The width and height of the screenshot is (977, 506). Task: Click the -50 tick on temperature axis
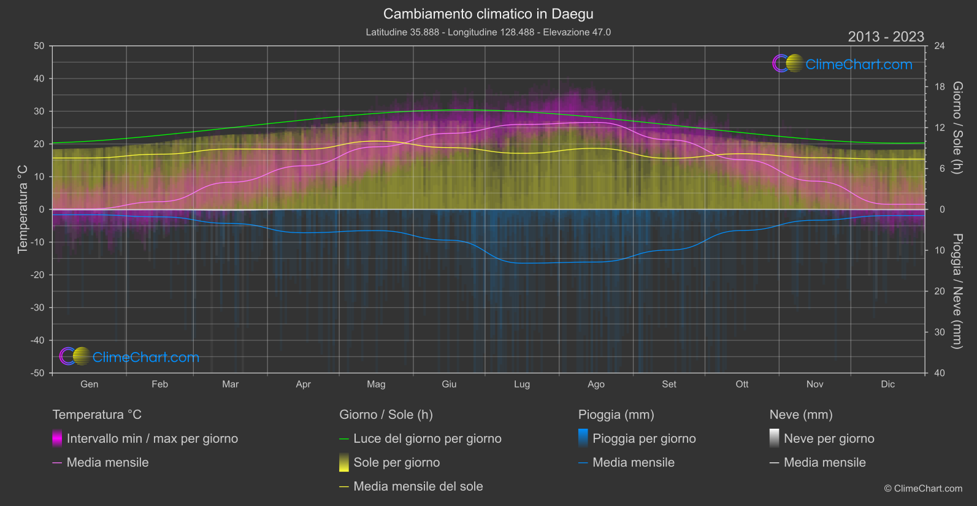38,373
